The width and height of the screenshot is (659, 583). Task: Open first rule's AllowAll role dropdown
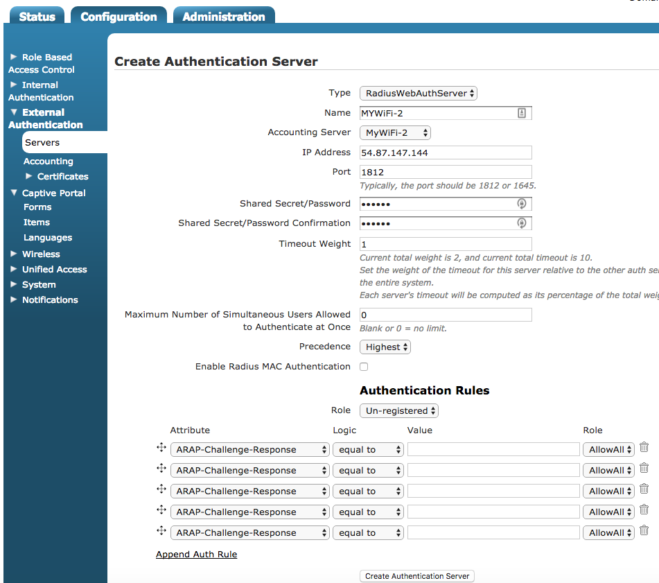tap(608, 449)
